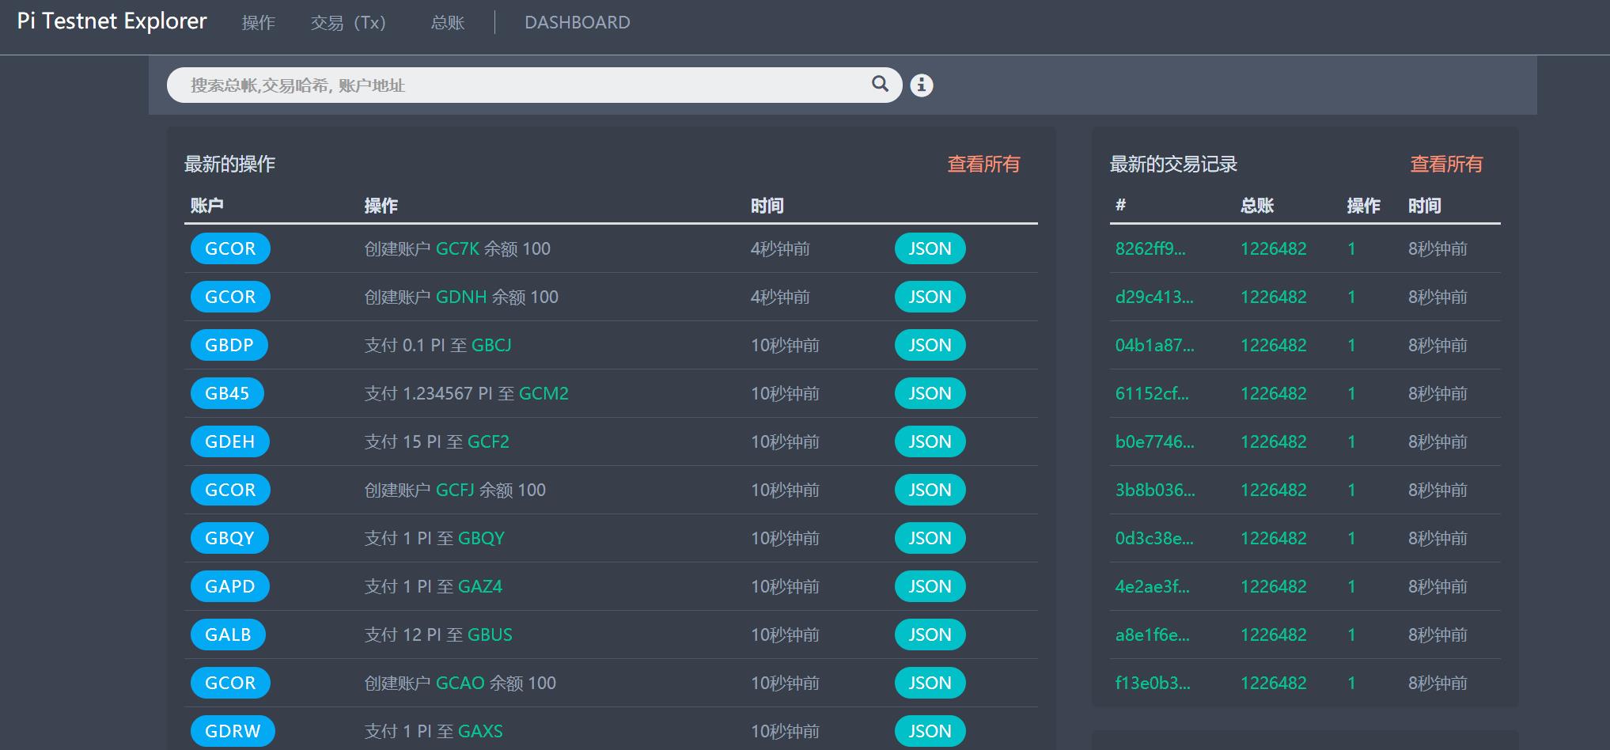
Task: Open transaction 04b1a87...
Action: 1154,345
